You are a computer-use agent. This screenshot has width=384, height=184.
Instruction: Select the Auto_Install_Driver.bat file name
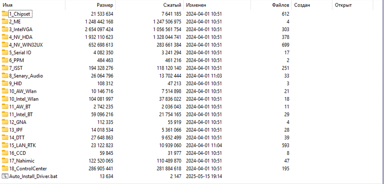point(33,176)
